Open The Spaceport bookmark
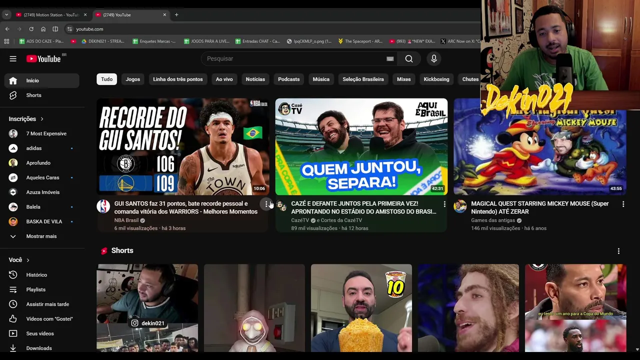 (360, 41)
